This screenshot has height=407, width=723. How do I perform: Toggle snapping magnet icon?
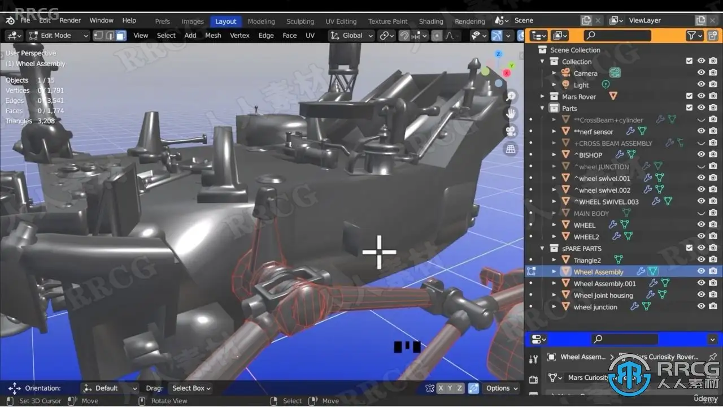click(x=404, y=36)
